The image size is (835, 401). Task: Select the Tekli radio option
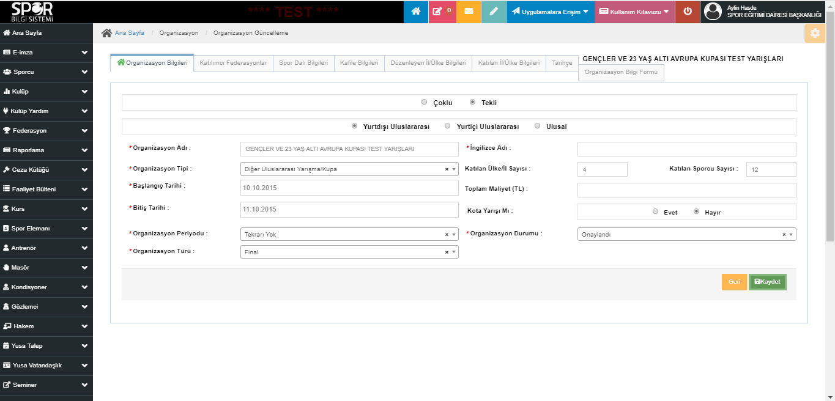[473, 102]
